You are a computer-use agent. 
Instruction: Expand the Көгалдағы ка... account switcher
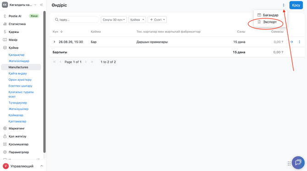point(35,5)
